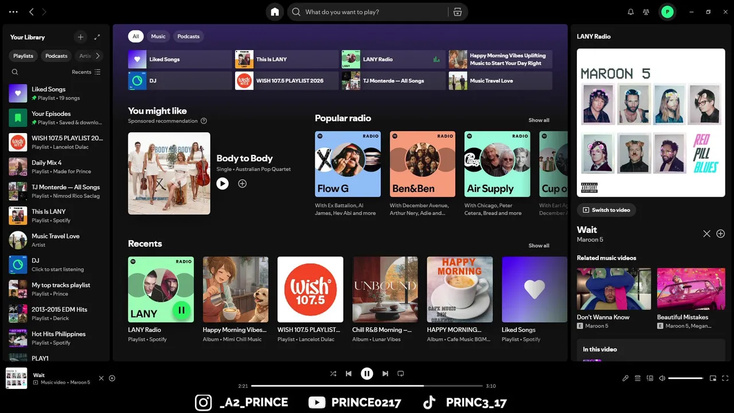
Task: Add Body to Body to library
Action: tap(242, 184)
